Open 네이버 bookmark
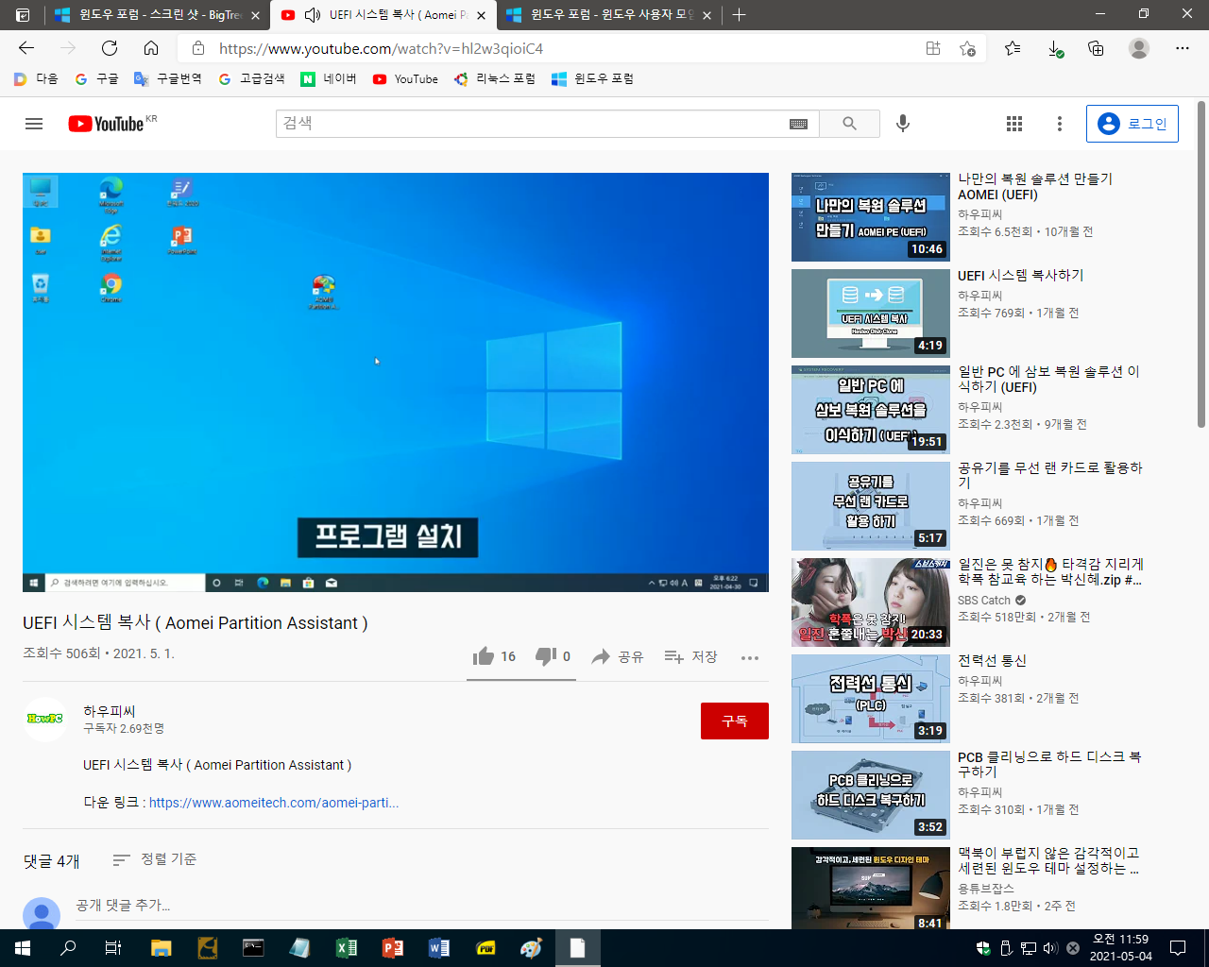Image resolution: width=1209 pixels, height=967 pixels. [x=329, y=79]
